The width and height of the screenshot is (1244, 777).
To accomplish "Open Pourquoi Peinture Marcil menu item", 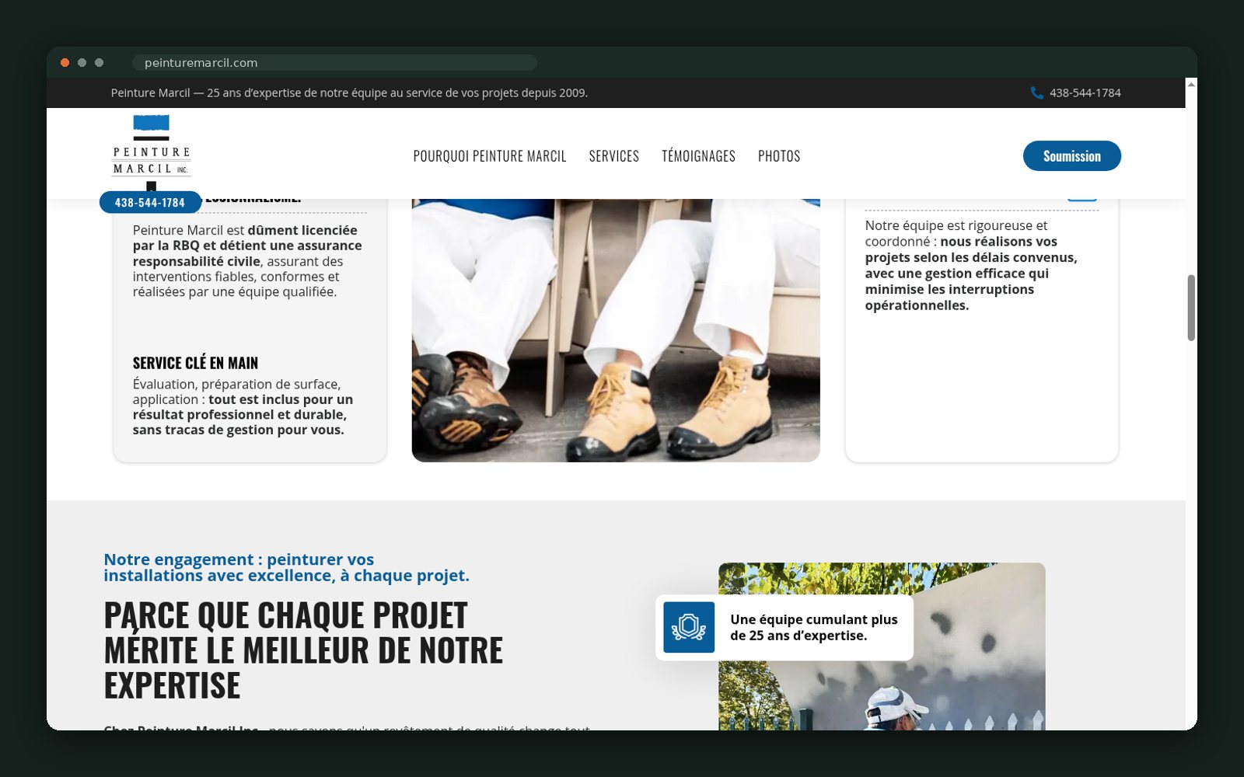I will pos(490,156).
